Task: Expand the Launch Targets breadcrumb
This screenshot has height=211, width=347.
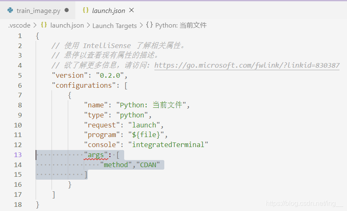Action: (x=115, y=25)
